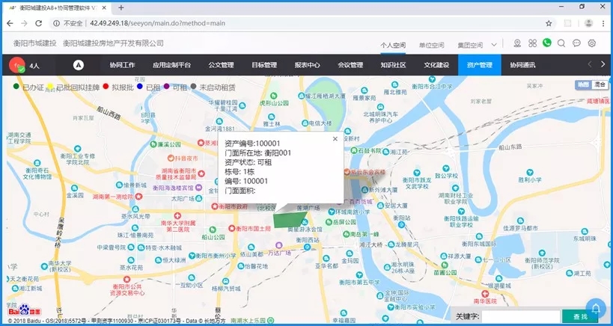Click the purple 可租 legend dot
This screenshot has width=613, height=326.
[x=167, y=86]
